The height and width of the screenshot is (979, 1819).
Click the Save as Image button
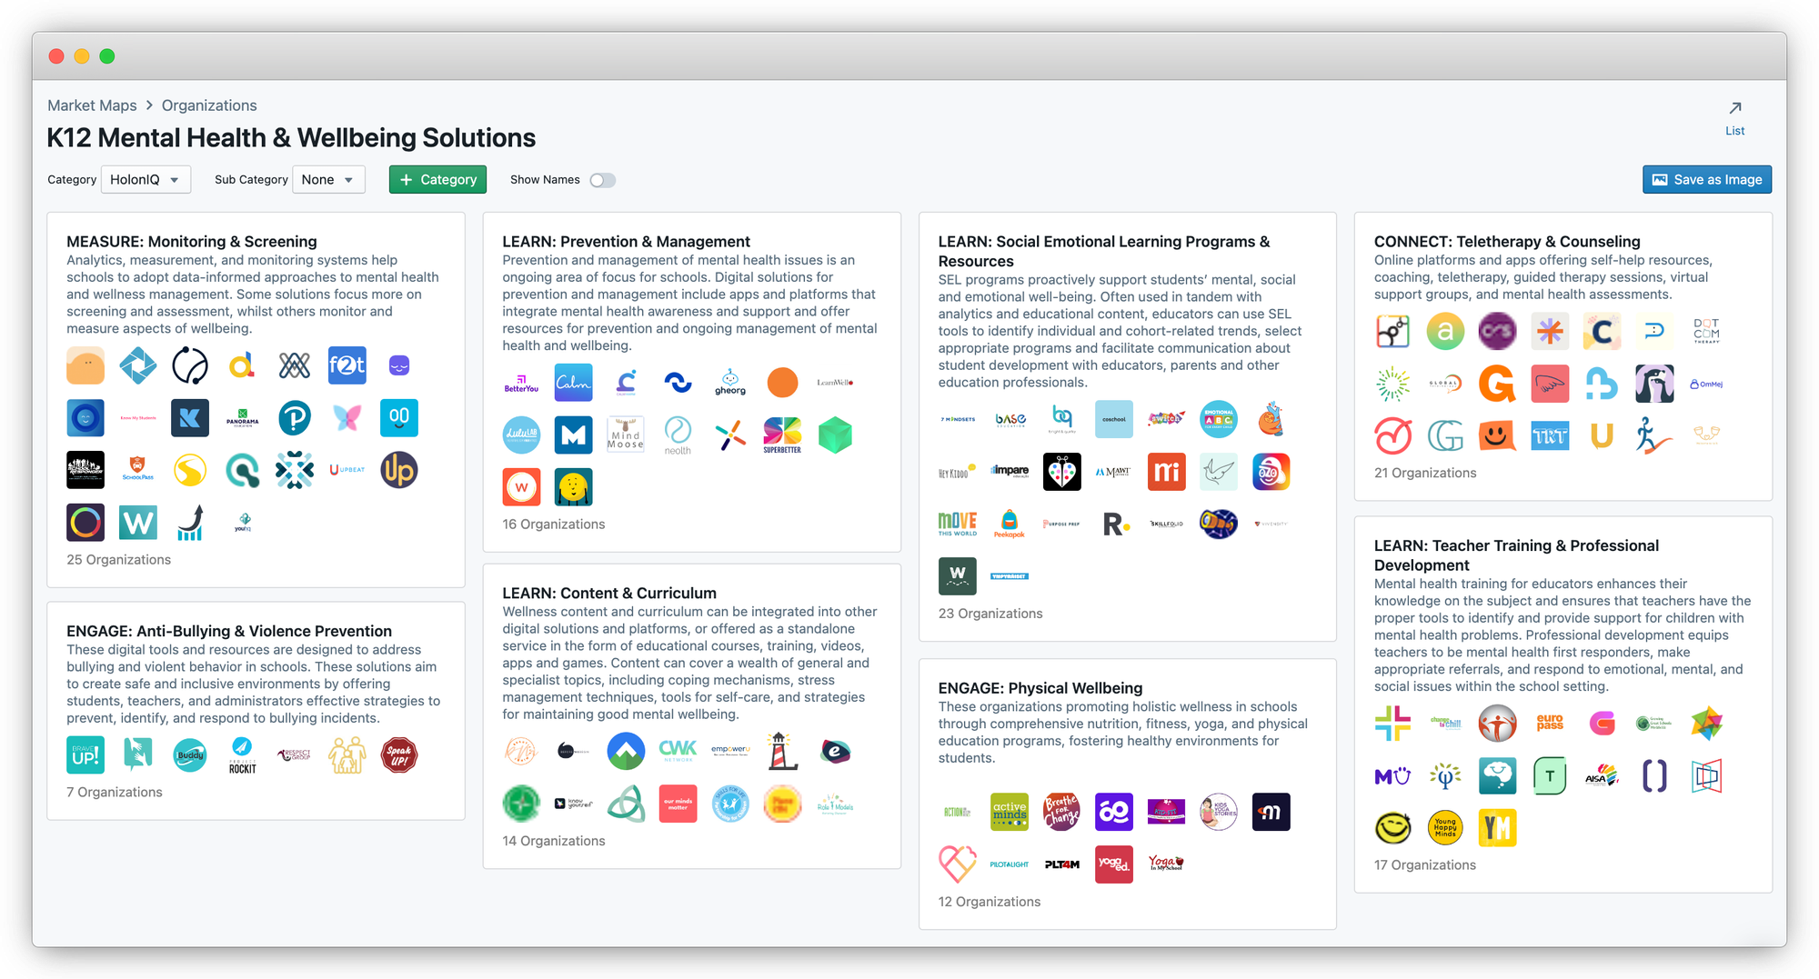pyautogui.click(x=1706, y=180)
